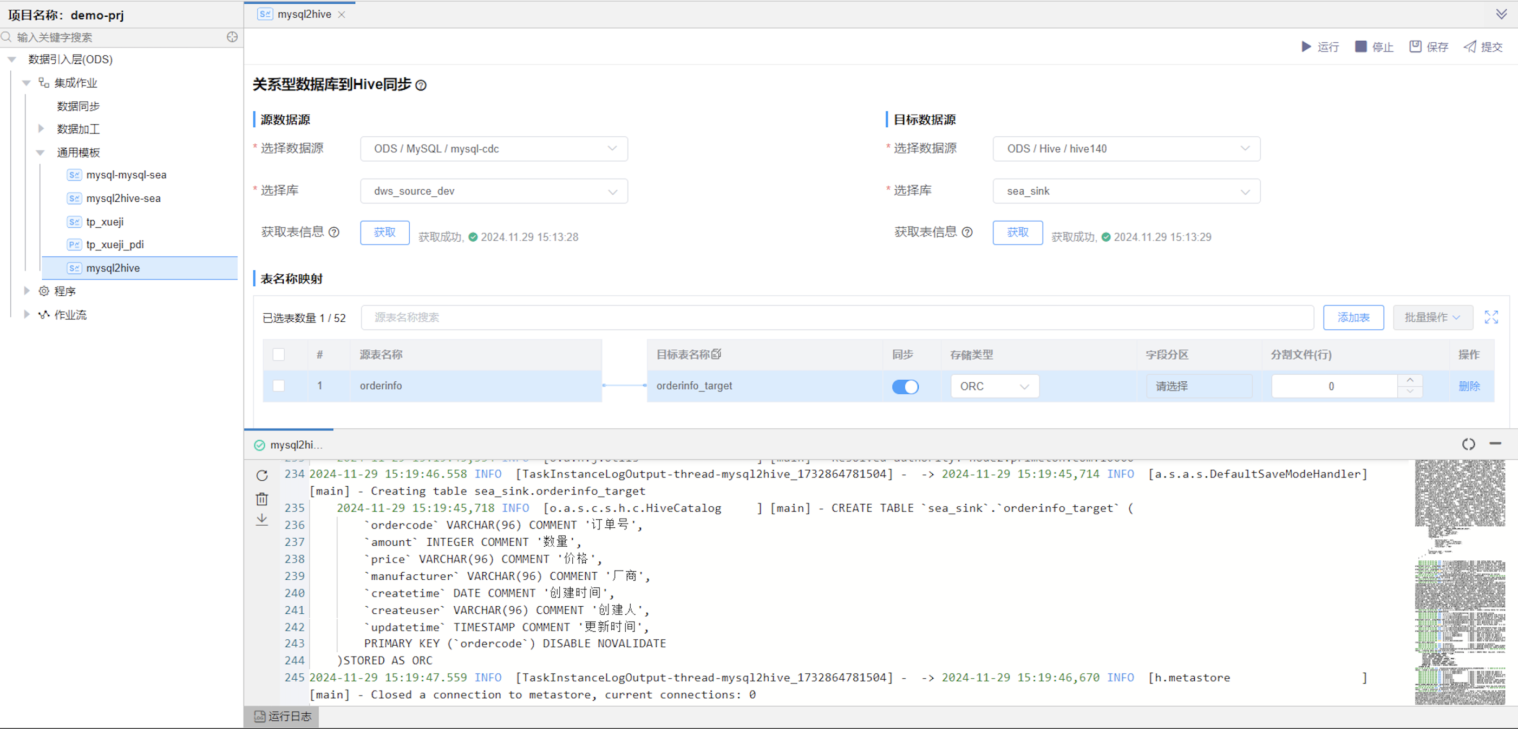Click the download log icon
This screenshot has height=729, width=1518.
point(262,519)
